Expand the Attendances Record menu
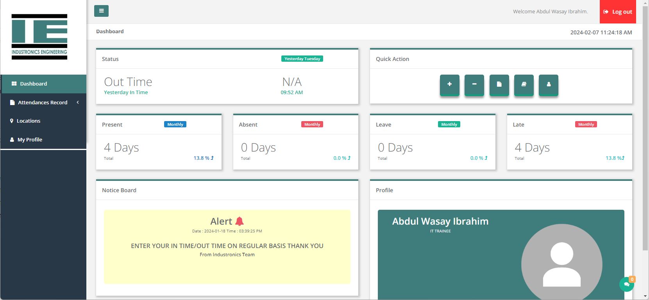The width and height of the screenshot is (649, 300). tap(43, 102)
